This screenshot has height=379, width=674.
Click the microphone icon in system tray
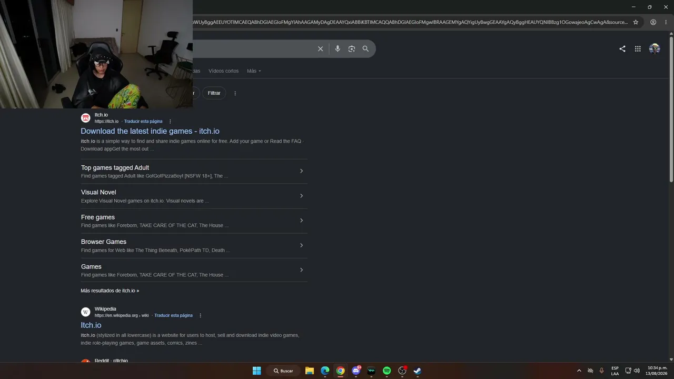pos(602,371)
